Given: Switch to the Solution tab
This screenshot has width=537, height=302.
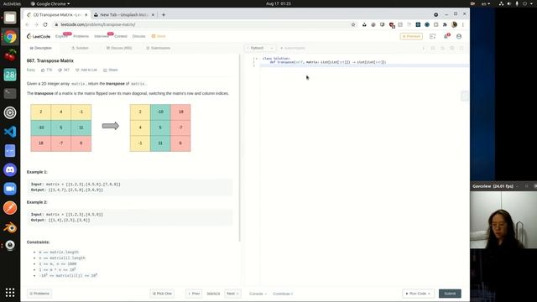Looking at the screenshot, I should pyautogui.click(x=80, y=48).
